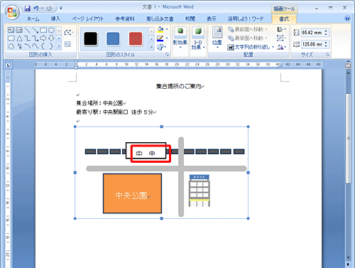Viewport: 355px width, 268px height.
Task: Open the 3-D 効果 menu
Action: [x=198, y=38]
